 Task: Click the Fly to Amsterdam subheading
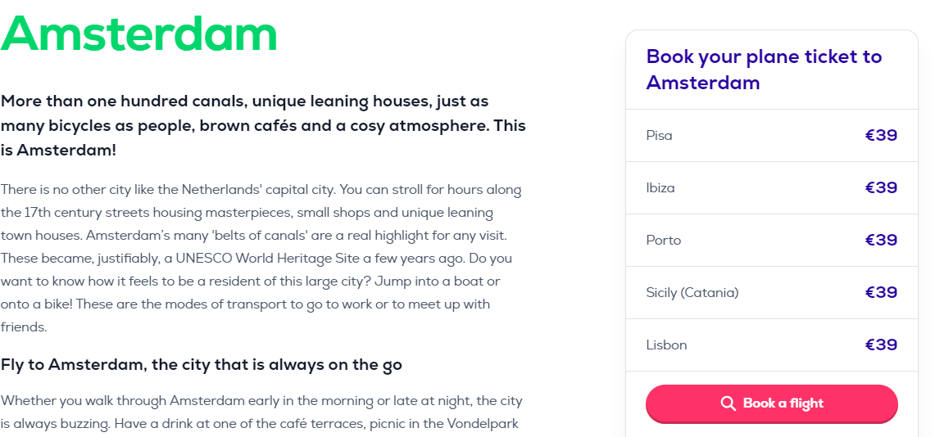pos(201,364)
